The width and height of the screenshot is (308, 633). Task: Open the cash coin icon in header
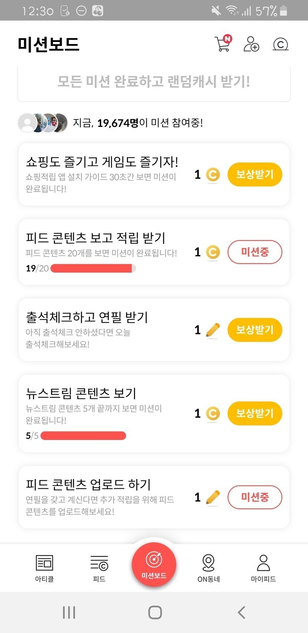[x=281, y=45]
